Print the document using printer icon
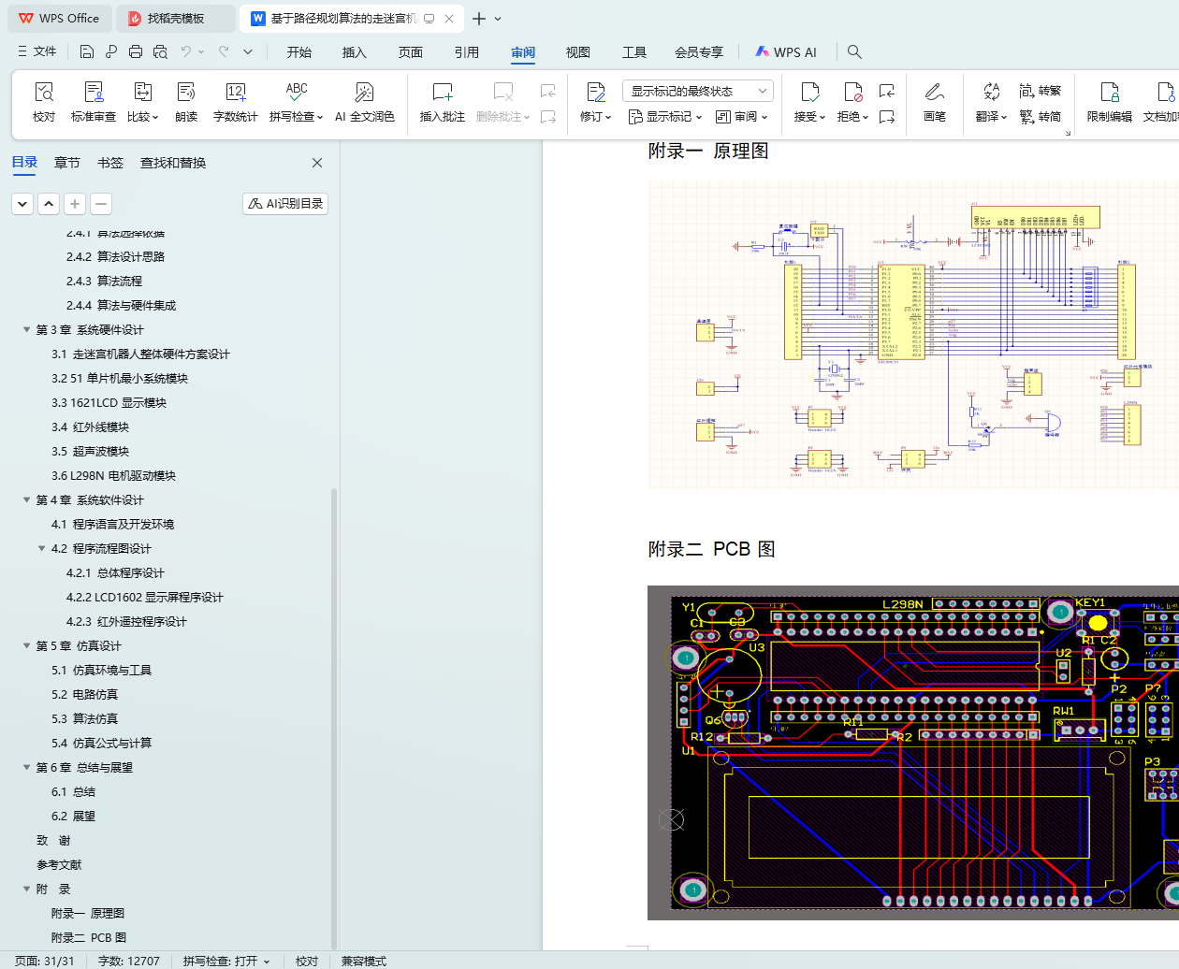The image size is (1179, 969). (x=136, y=51)
